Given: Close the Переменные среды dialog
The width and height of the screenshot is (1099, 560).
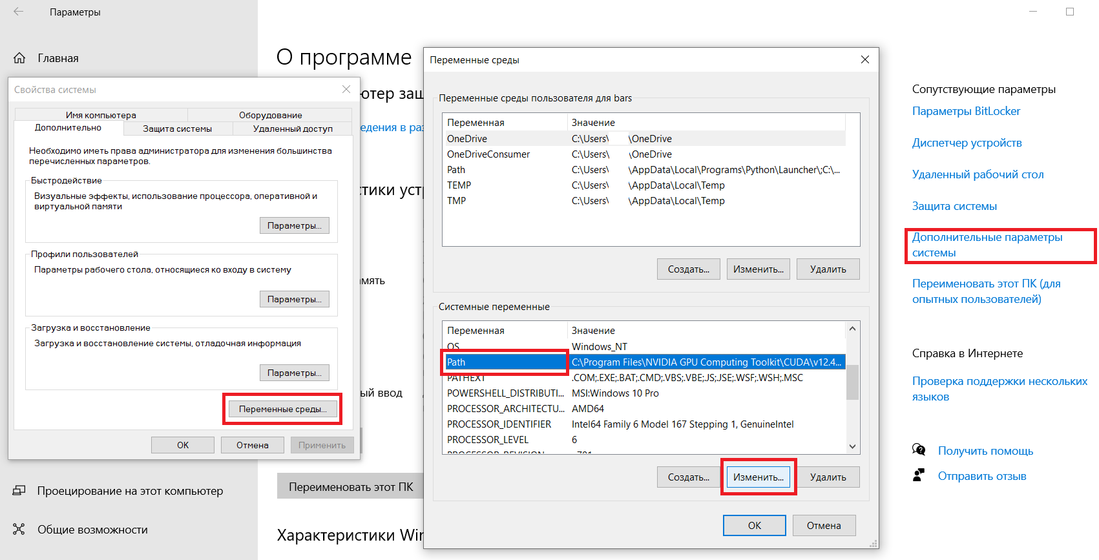Looking at the screenshot, I should (864, 59).
